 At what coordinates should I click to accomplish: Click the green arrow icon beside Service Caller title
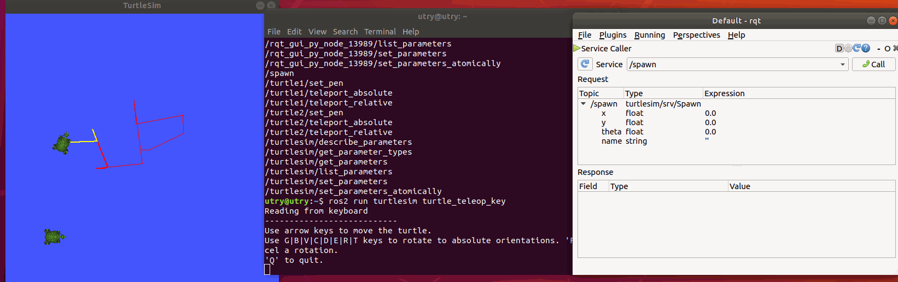pos(576,48)
